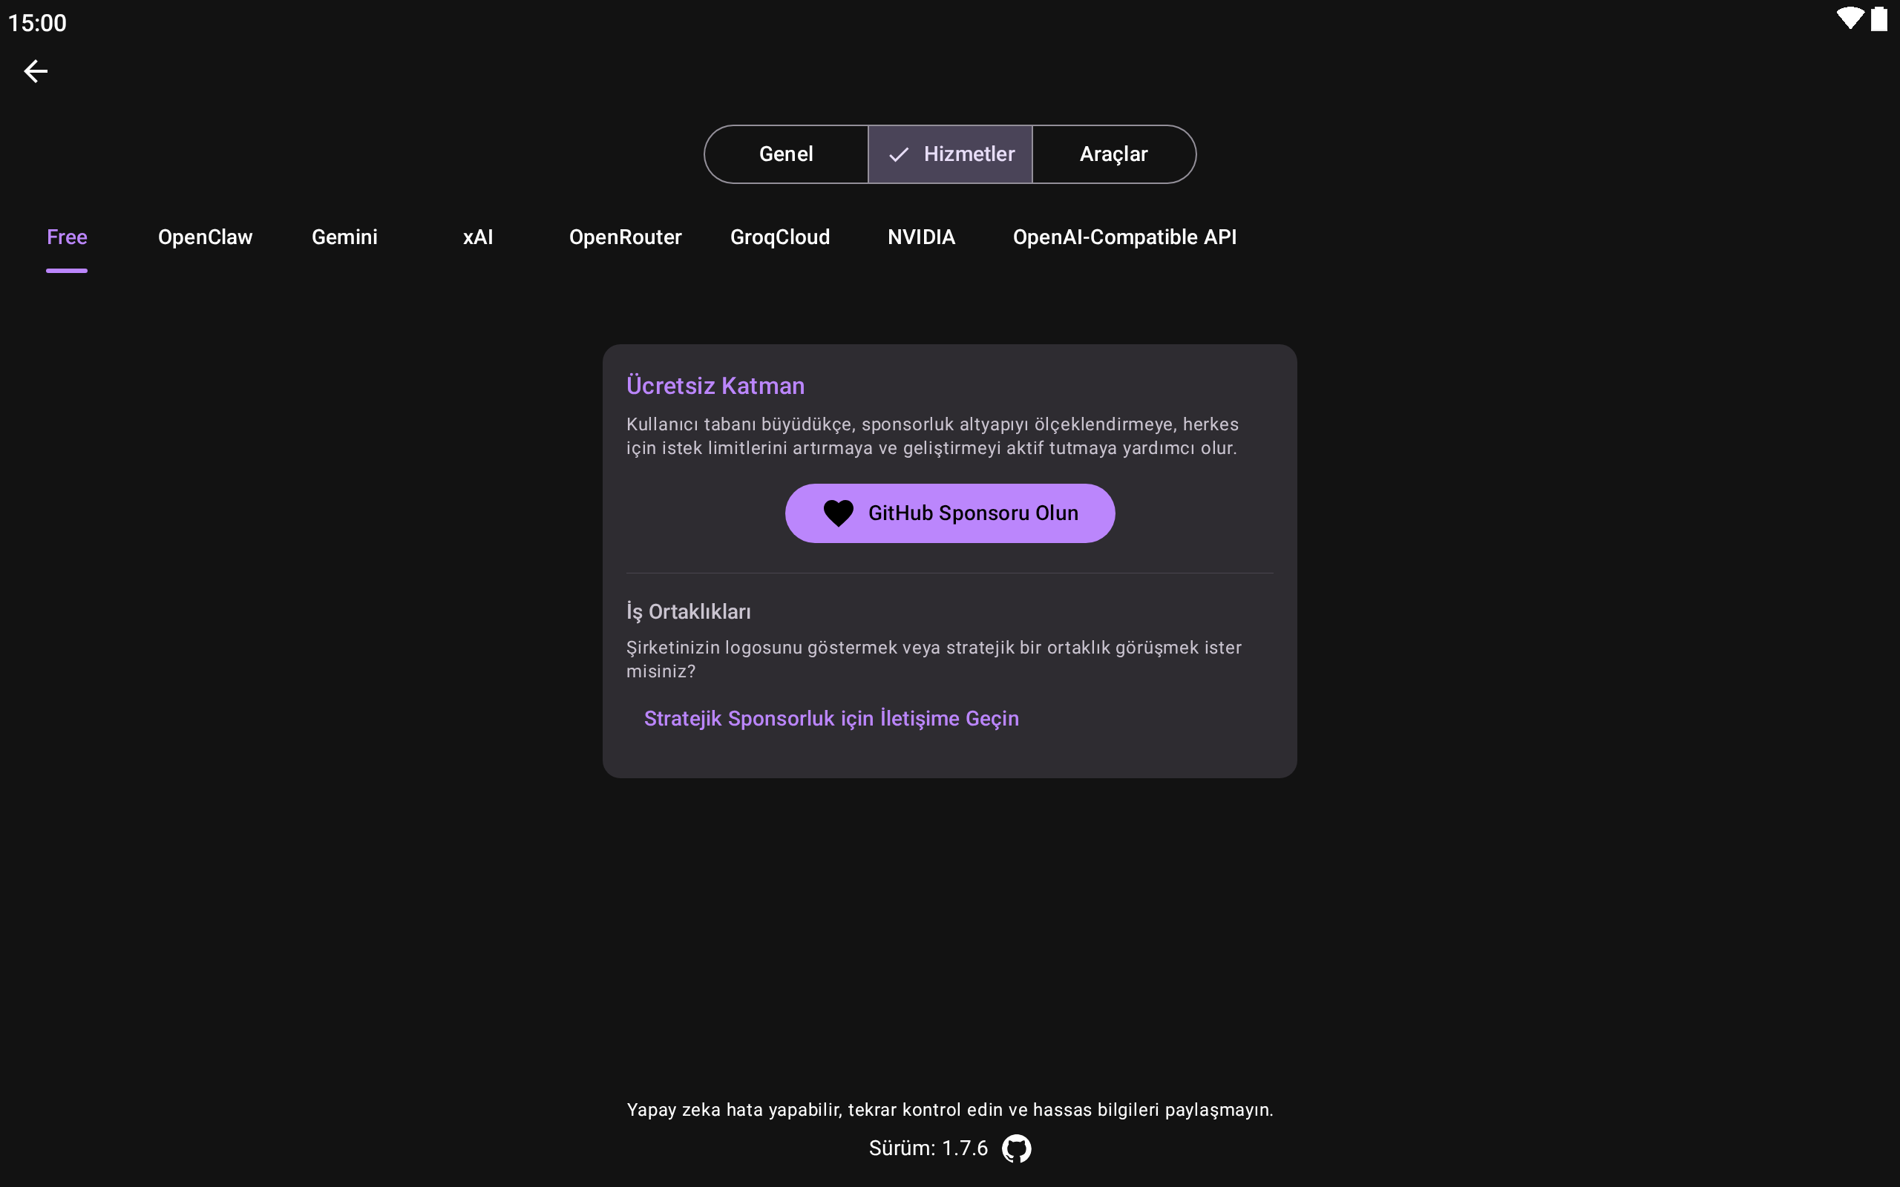The image size is (1900, 1187).
Task: Click Stratejik Sponsorluk için İletişime Geçin link
Action: tap(831, 718)
